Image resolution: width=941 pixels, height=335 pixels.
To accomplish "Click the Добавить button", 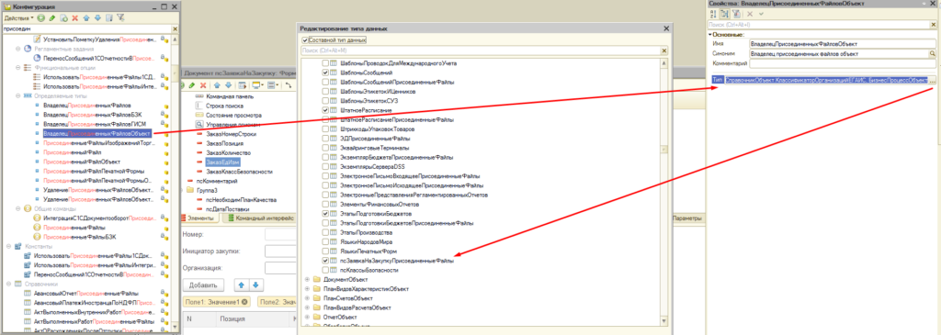I will pyautogui.click(x=203, y=285).
